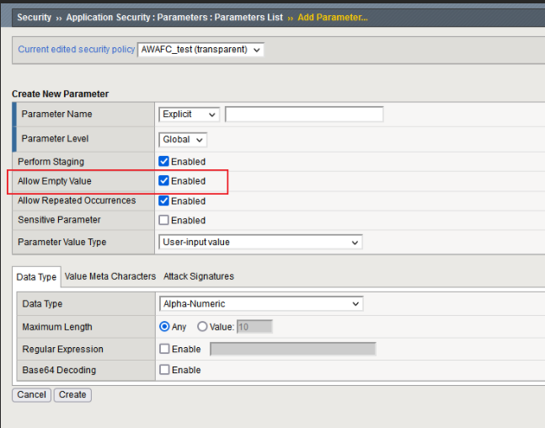Enable Regular Expression checkbox

164,349
